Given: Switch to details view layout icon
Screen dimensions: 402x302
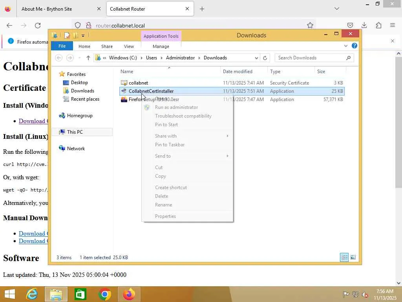Looking at the screenshot, I should pyautogui.click(x=344, y=257).
